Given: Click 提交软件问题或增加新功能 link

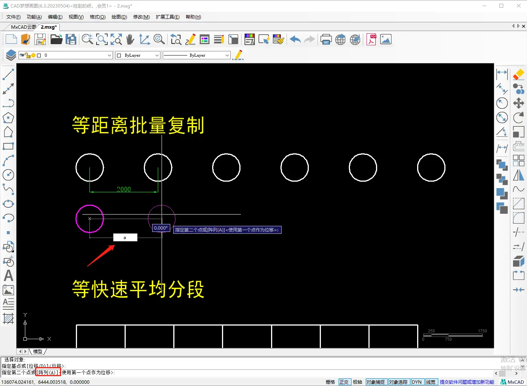Looking at the screenshot, I should click(x=467, y=382).
